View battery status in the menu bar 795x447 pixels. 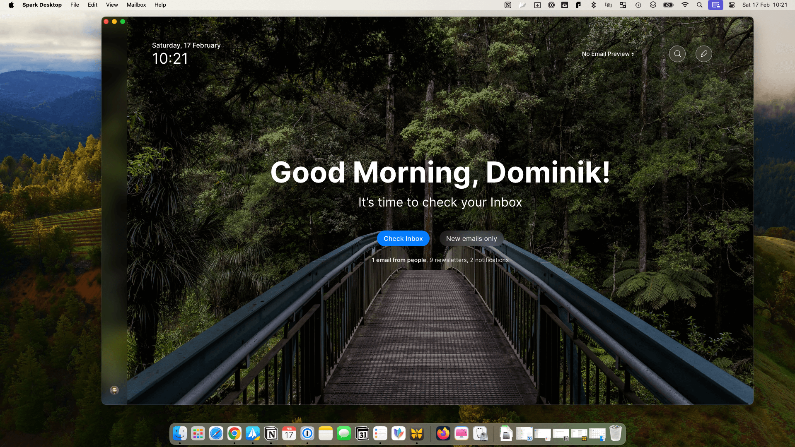tap(668, 5)
